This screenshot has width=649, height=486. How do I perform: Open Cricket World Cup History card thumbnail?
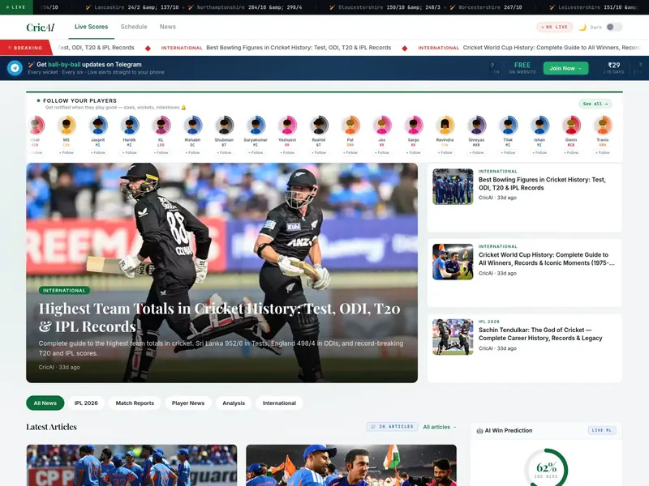[x=453, y=262]
